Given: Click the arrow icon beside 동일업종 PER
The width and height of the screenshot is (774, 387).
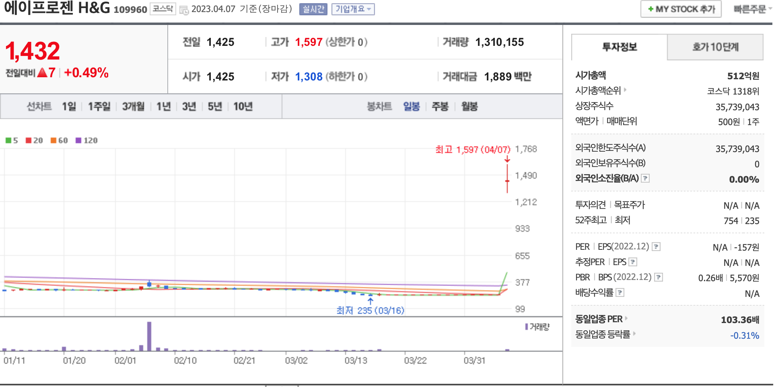Looking at the screenshot, I should click(x=626, y=318).
